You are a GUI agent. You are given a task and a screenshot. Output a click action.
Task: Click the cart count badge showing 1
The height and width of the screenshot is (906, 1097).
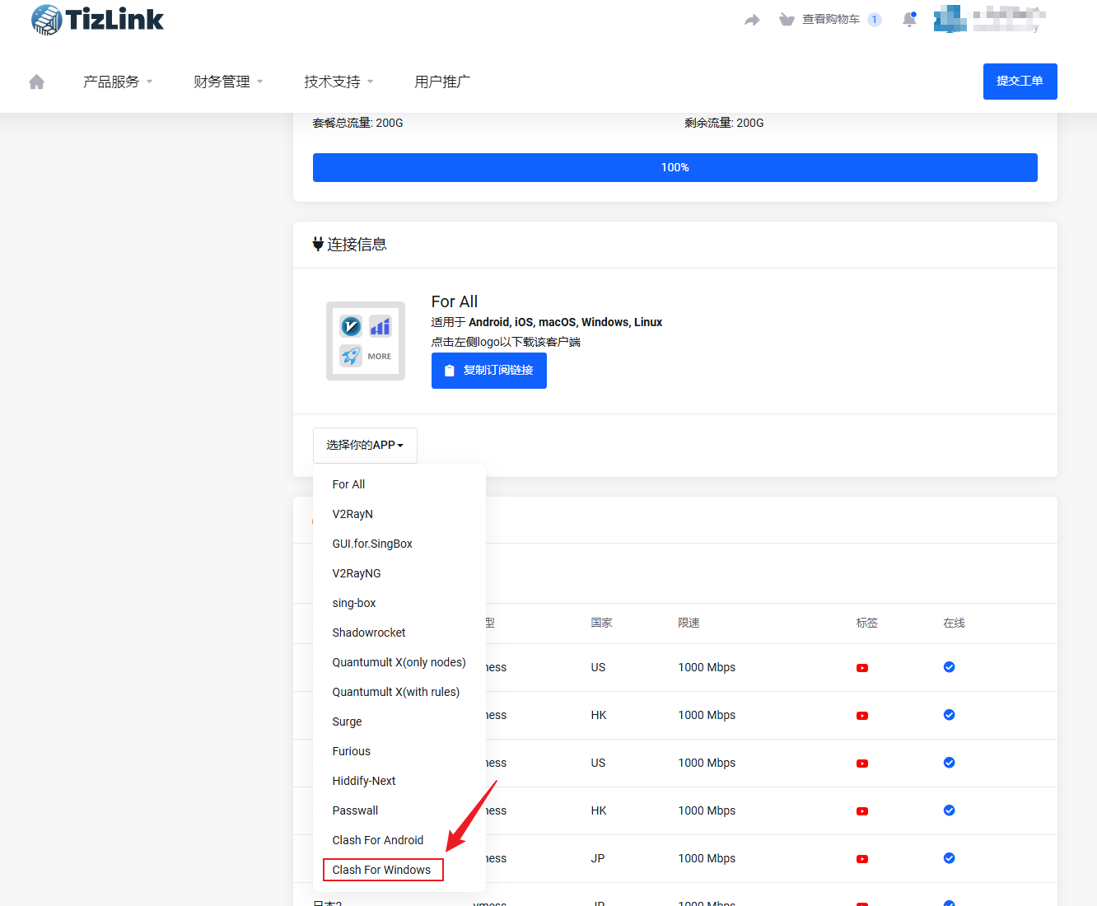(x=875, y=20)
